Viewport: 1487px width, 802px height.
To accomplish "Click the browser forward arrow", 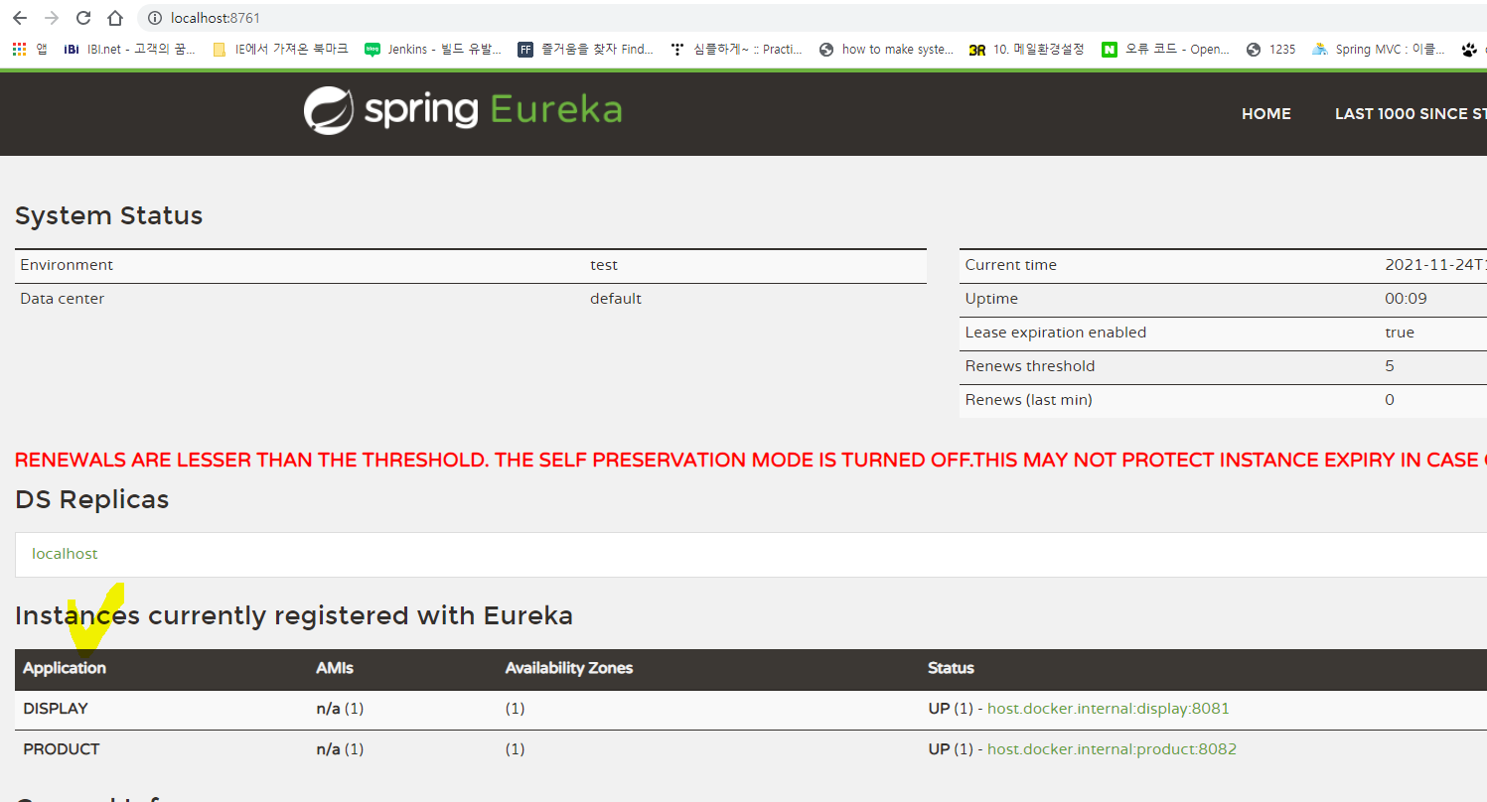I will point(52,18).
